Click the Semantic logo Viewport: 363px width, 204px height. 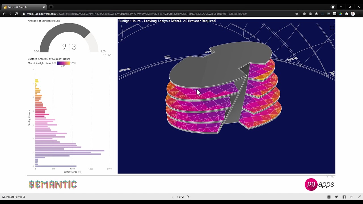[x=52, y=184]
